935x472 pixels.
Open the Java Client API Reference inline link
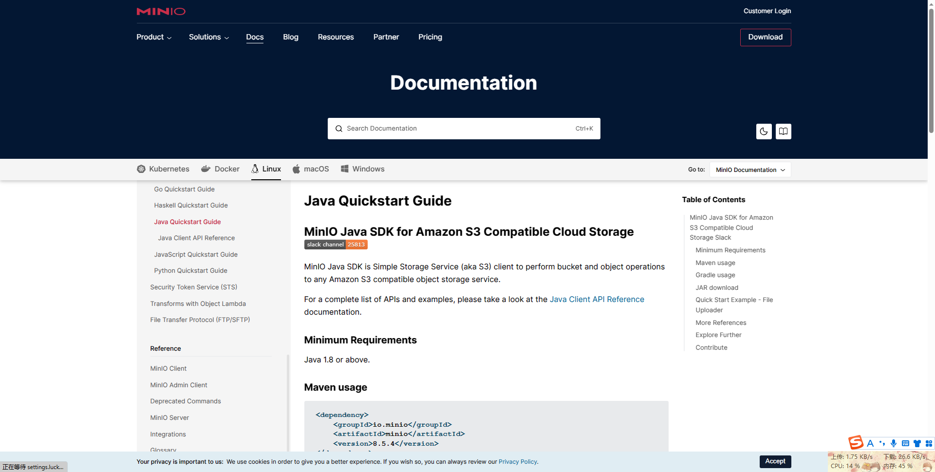pos(597,299)
